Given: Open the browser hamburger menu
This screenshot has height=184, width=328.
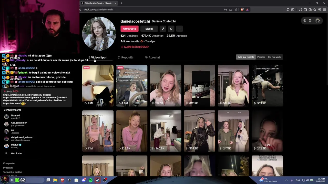Looking at the screenshot, I should coord(324,10).
